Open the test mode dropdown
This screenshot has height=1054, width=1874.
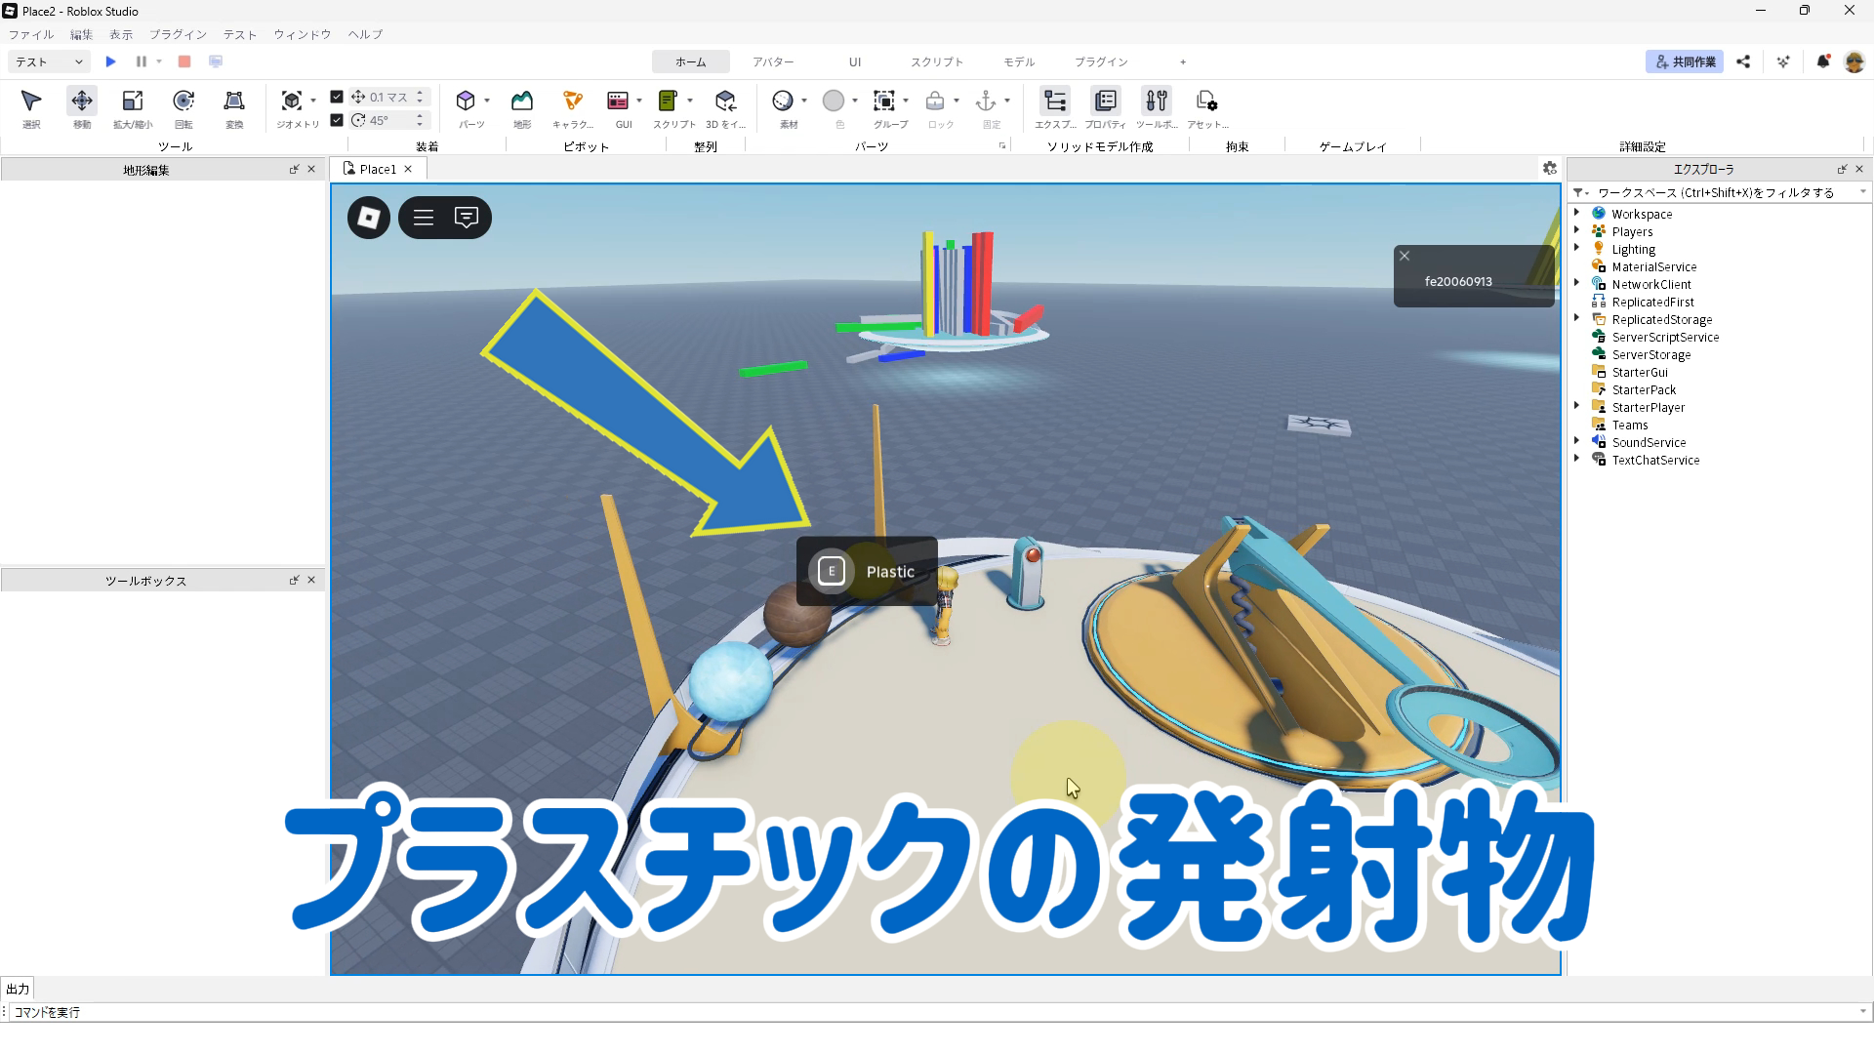(x=49, y=61)
